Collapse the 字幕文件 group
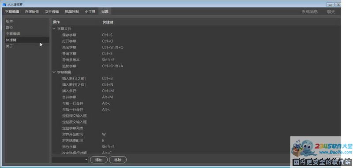Image resolution: width=353 pixels, height=168 pixels. 54,29
